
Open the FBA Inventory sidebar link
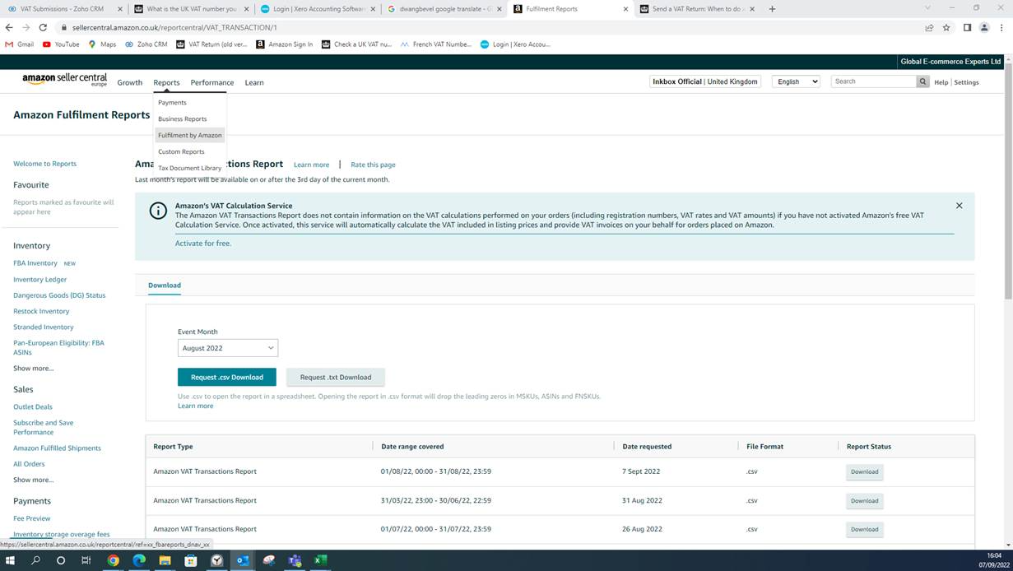[35, 263]
